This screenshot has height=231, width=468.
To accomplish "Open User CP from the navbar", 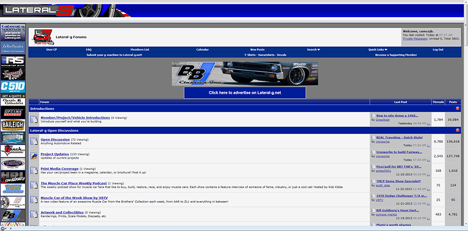I will [x=51, y=50].
